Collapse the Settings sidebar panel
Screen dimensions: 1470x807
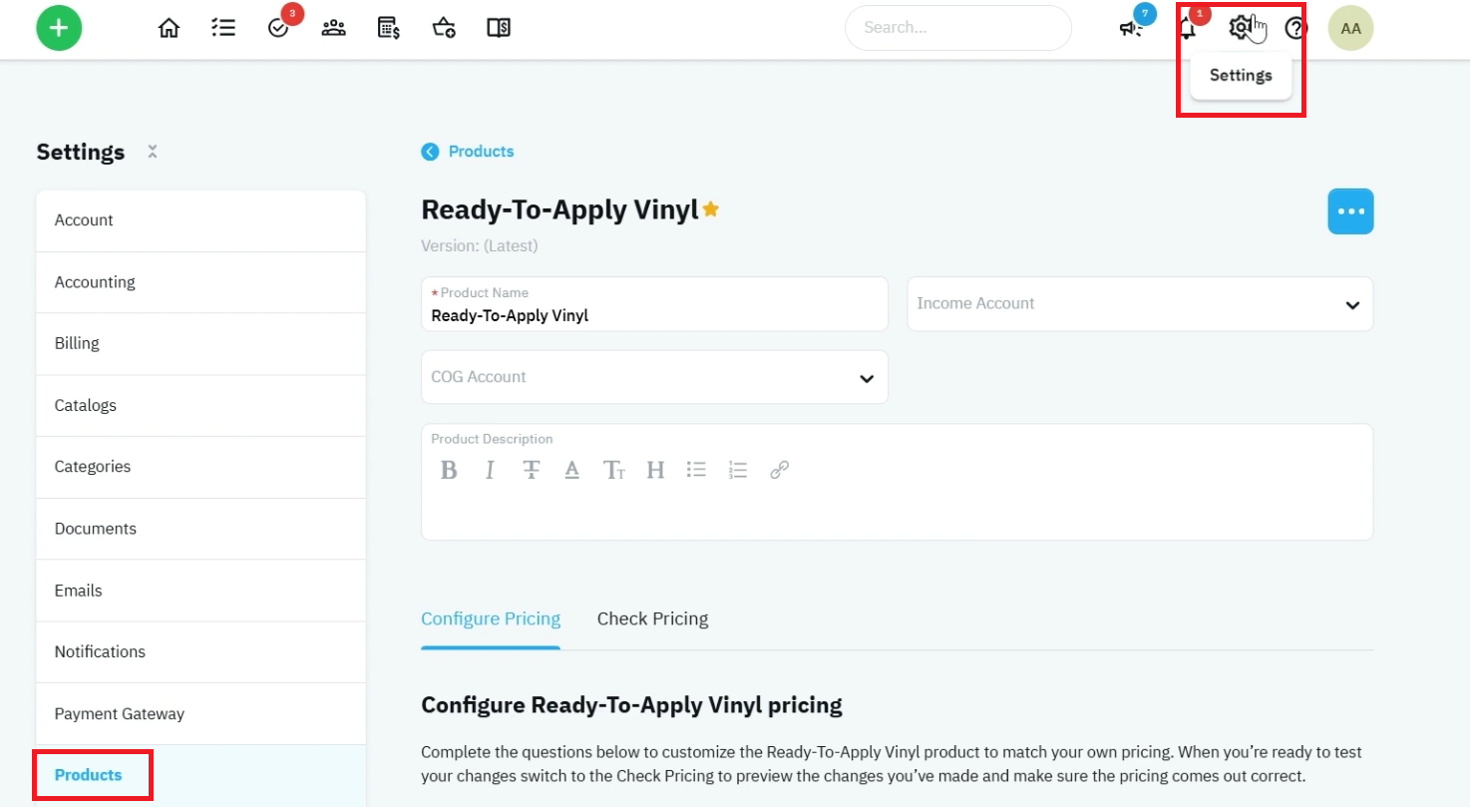coord(153,152)
